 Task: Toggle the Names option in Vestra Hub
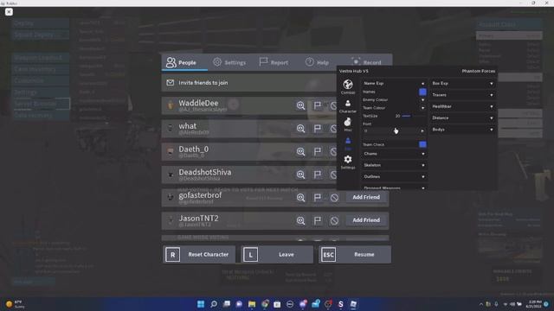tap(422, 92)
